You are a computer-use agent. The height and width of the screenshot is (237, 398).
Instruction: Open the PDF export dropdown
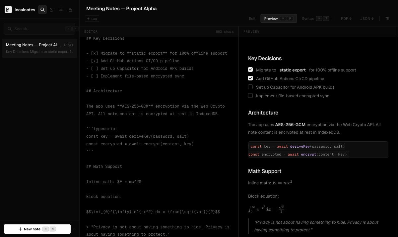pos(346,19)
